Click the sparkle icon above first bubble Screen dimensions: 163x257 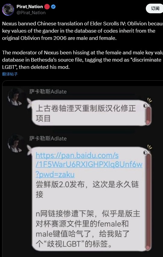coord(149,100)
